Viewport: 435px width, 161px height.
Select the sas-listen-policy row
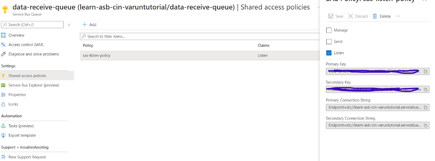click(200, 55)
